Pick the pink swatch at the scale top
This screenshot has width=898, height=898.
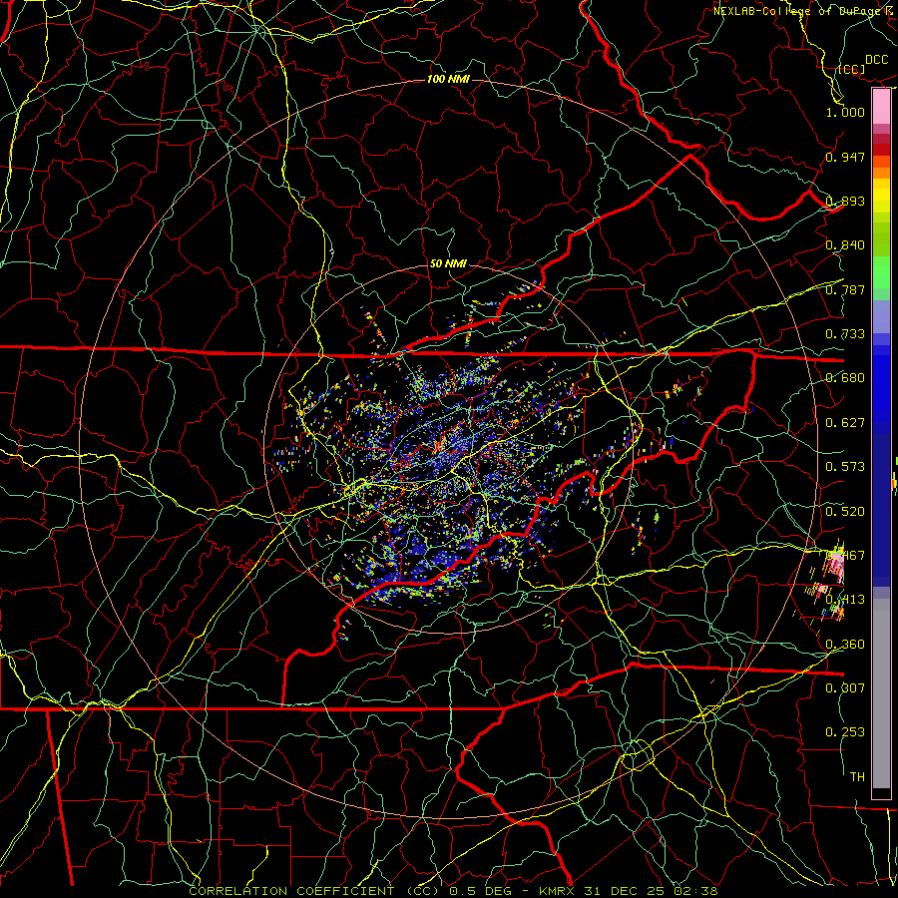coord(881,107)
